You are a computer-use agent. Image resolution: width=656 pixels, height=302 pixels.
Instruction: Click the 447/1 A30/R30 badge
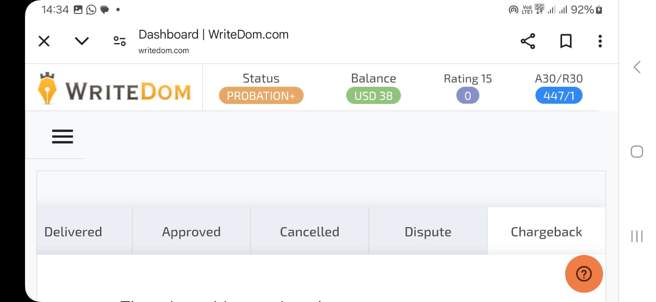[559, 95]
